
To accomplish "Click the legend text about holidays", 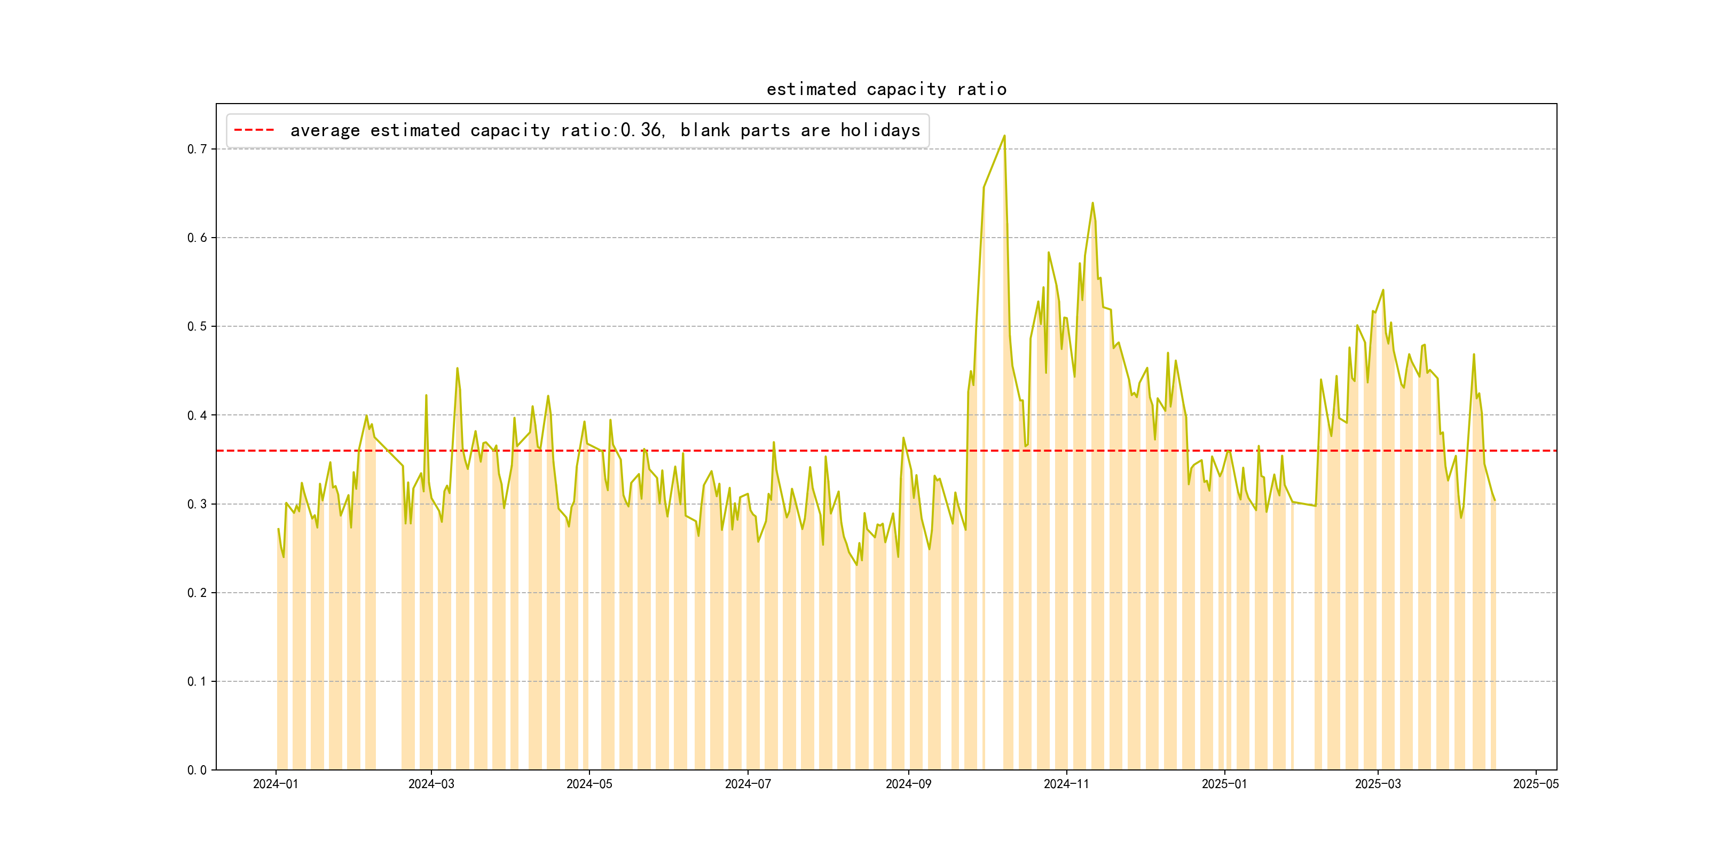I will [x=604, y=130].
